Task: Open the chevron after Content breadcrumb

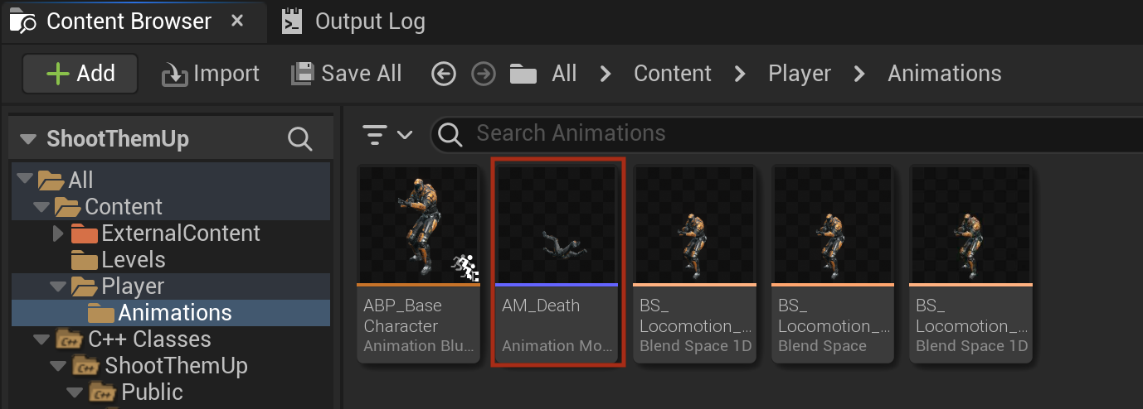Action: click(x=740, y=74)
